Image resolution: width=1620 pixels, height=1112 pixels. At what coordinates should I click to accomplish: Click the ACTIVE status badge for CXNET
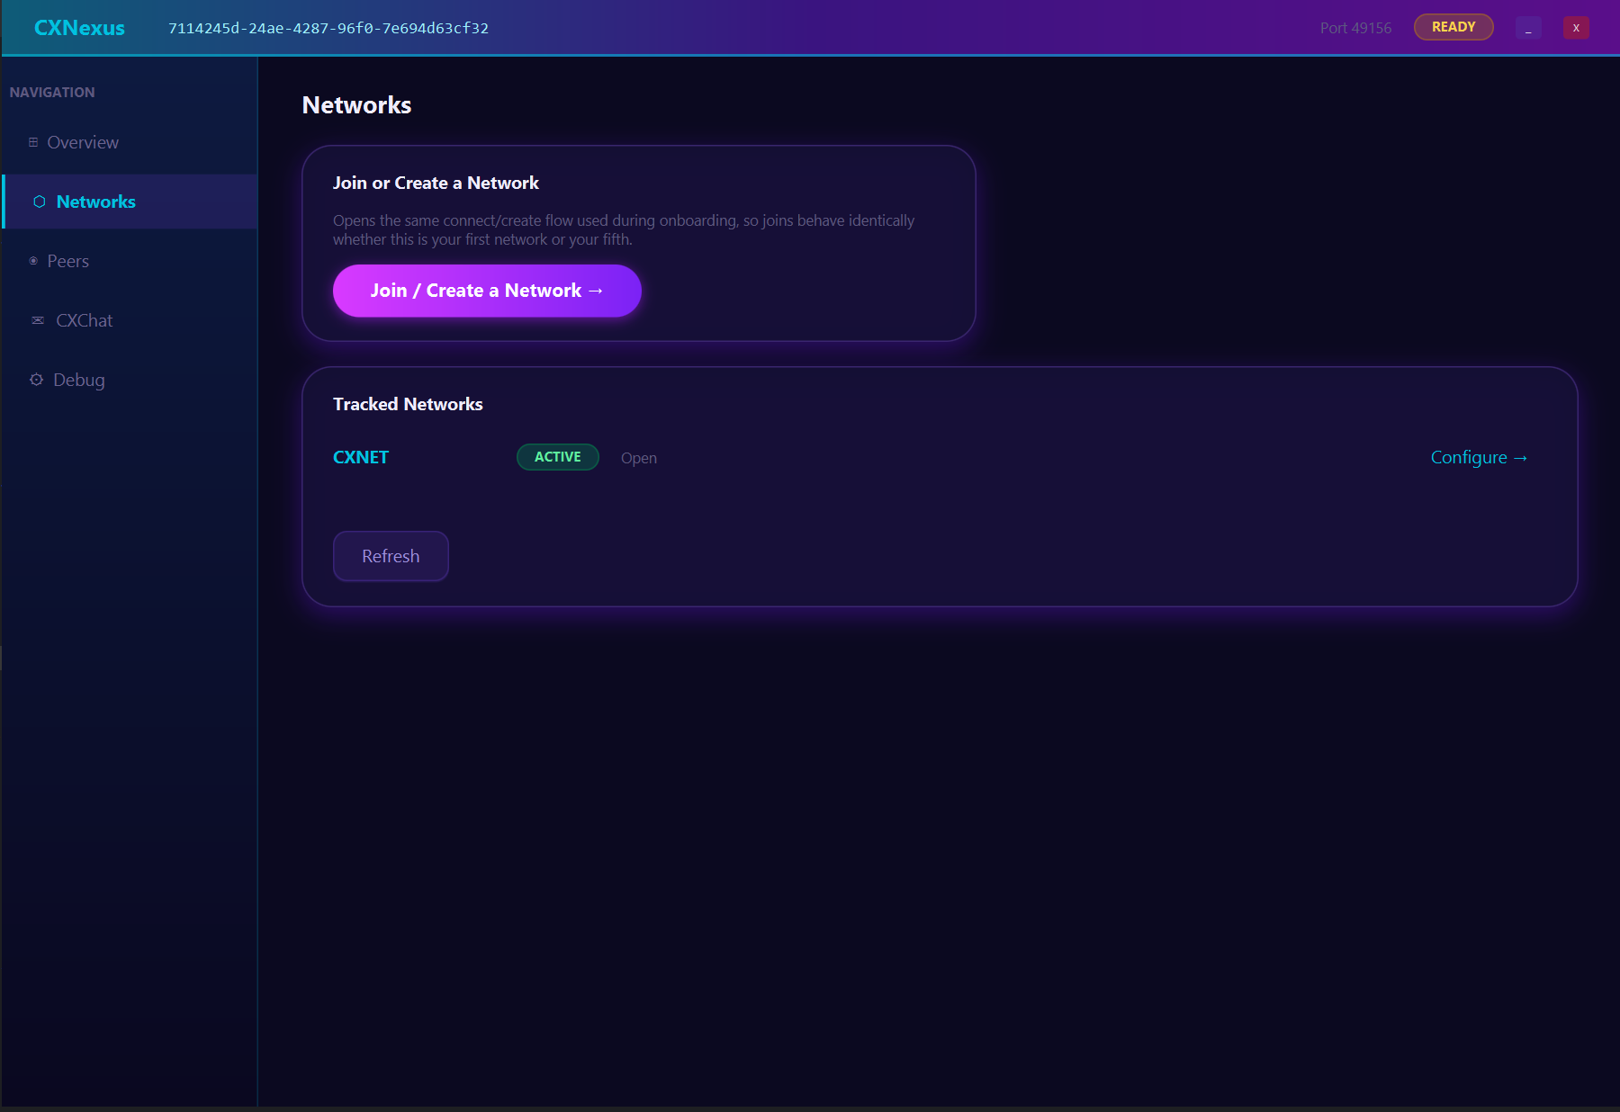558,457
